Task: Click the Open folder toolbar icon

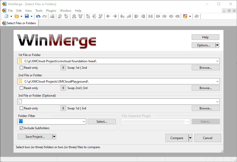Action: (x=17, y=16)
